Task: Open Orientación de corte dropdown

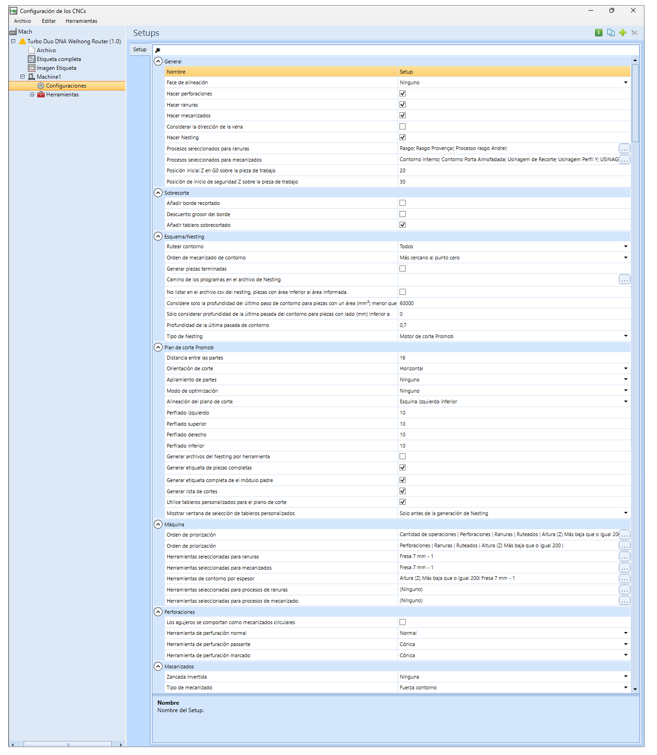Action: tap(625, 368)
